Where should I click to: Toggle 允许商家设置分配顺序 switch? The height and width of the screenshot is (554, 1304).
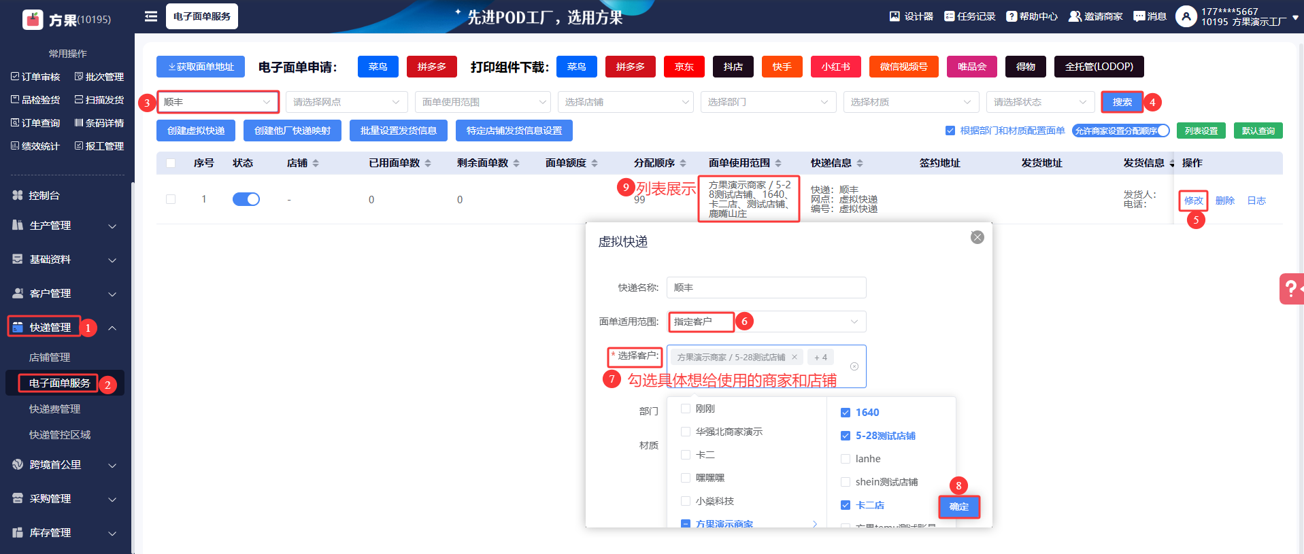pyautogui.click(x=1121, y=131)
